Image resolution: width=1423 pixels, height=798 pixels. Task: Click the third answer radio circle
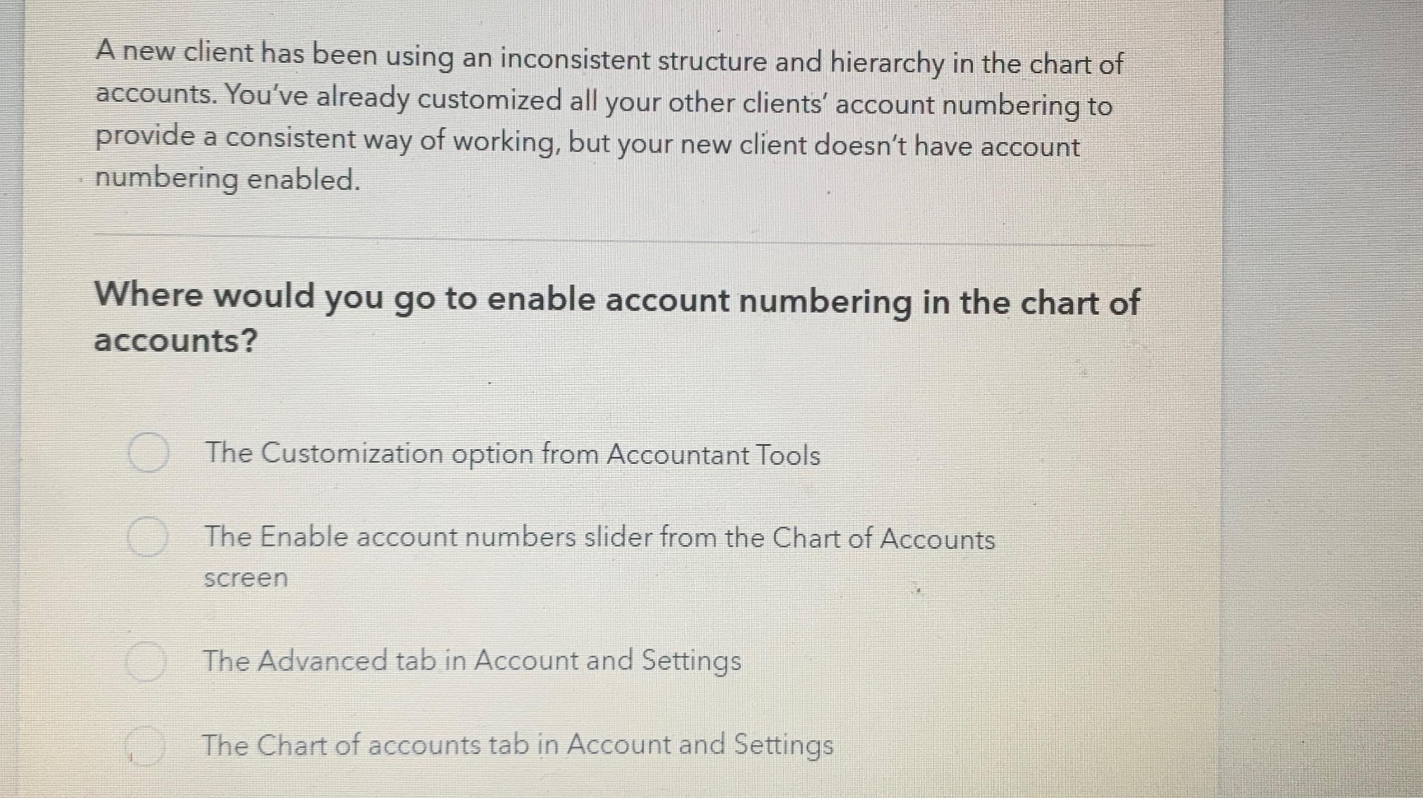point(147,661)
